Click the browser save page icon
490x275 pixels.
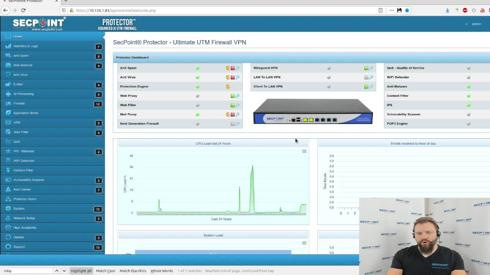[x=399, y=10]
